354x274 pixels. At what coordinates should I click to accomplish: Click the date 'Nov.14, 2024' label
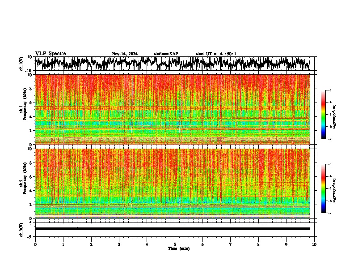(125, 54)
